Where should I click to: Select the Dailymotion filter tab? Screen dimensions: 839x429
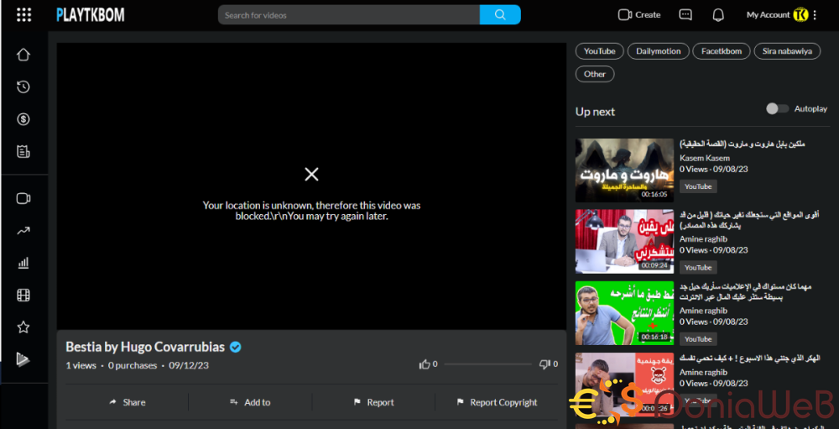click(659, 51)
